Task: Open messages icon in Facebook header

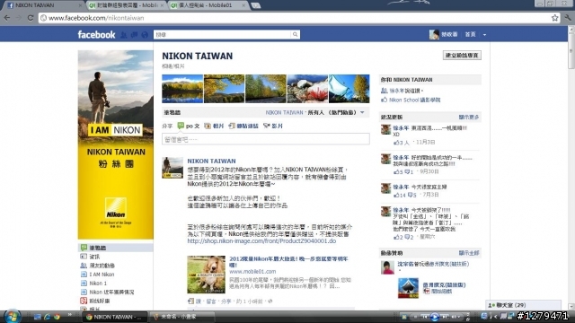Action: 135,35
